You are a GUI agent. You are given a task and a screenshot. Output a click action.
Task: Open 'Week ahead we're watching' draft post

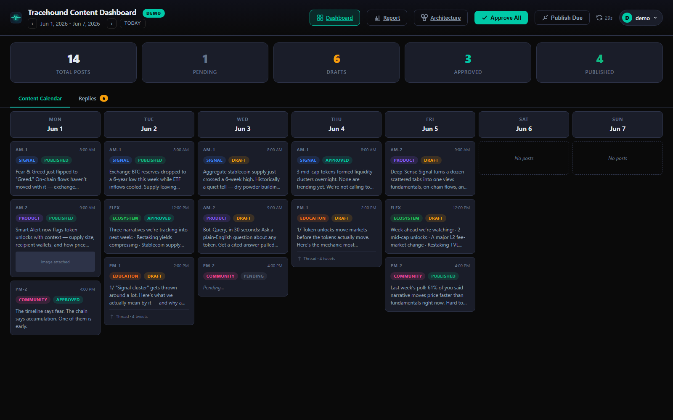430,226
